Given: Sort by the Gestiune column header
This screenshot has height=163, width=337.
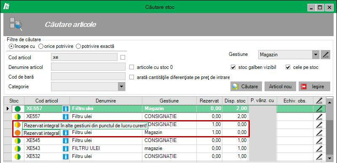Looking at the screenshot, I should click(x=169, y=100).
